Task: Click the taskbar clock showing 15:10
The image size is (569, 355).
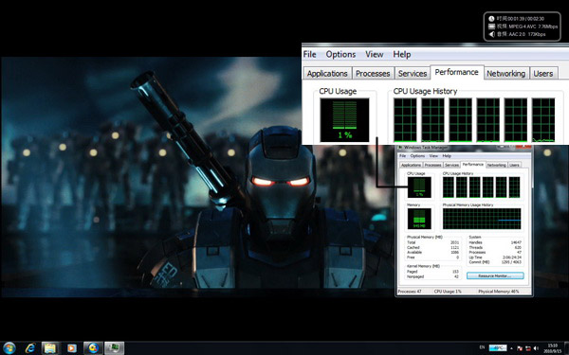Action: [553, 348]
